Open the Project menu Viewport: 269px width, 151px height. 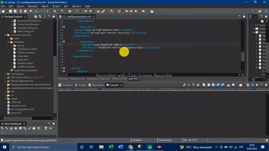pos(56,6)
